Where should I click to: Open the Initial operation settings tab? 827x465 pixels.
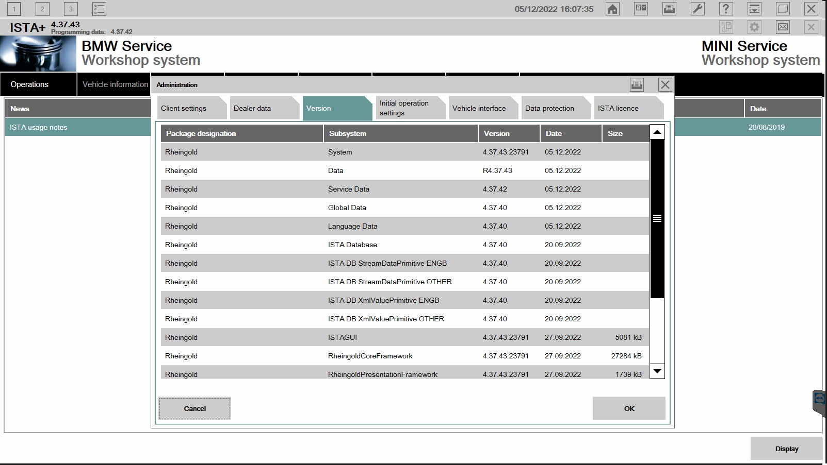pos(410,108)
